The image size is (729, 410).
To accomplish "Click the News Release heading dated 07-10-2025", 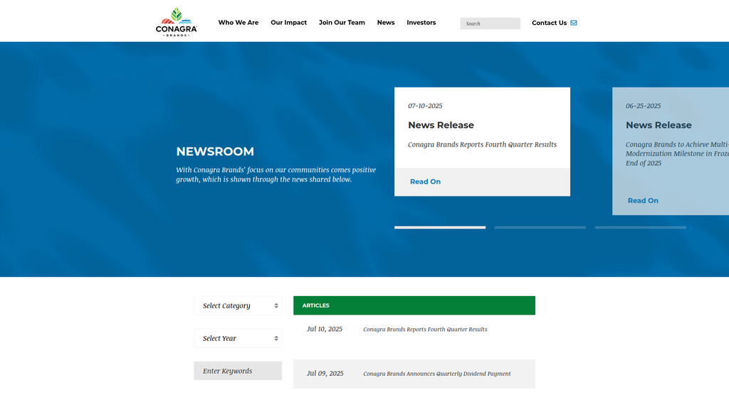I will pos(441,125).
